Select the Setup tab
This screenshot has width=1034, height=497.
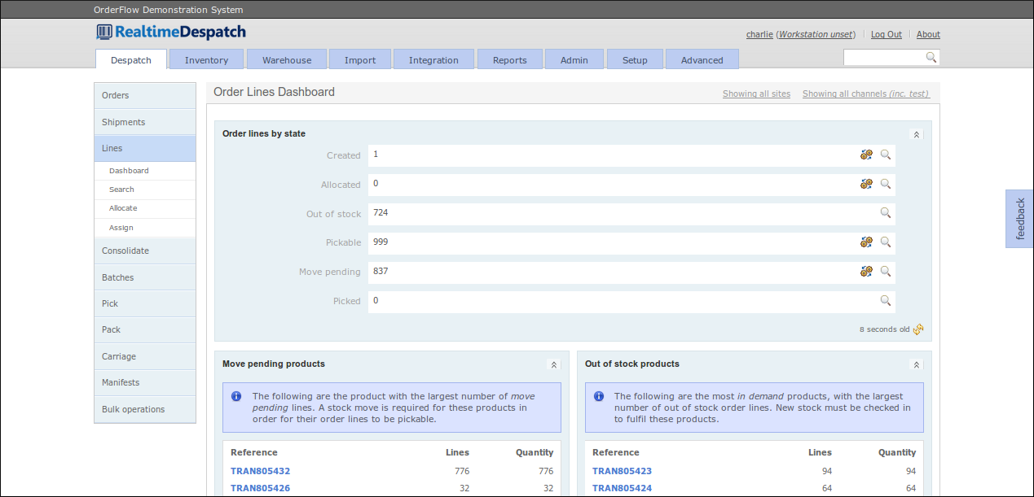tap(635, 59)
